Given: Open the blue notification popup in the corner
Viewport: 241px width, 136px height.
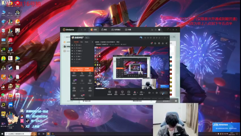Looking at the screenshot, I should pos(226,127).
